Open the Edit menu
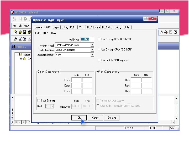Screen dimensions: 189x142 click(x=20, y=26)
